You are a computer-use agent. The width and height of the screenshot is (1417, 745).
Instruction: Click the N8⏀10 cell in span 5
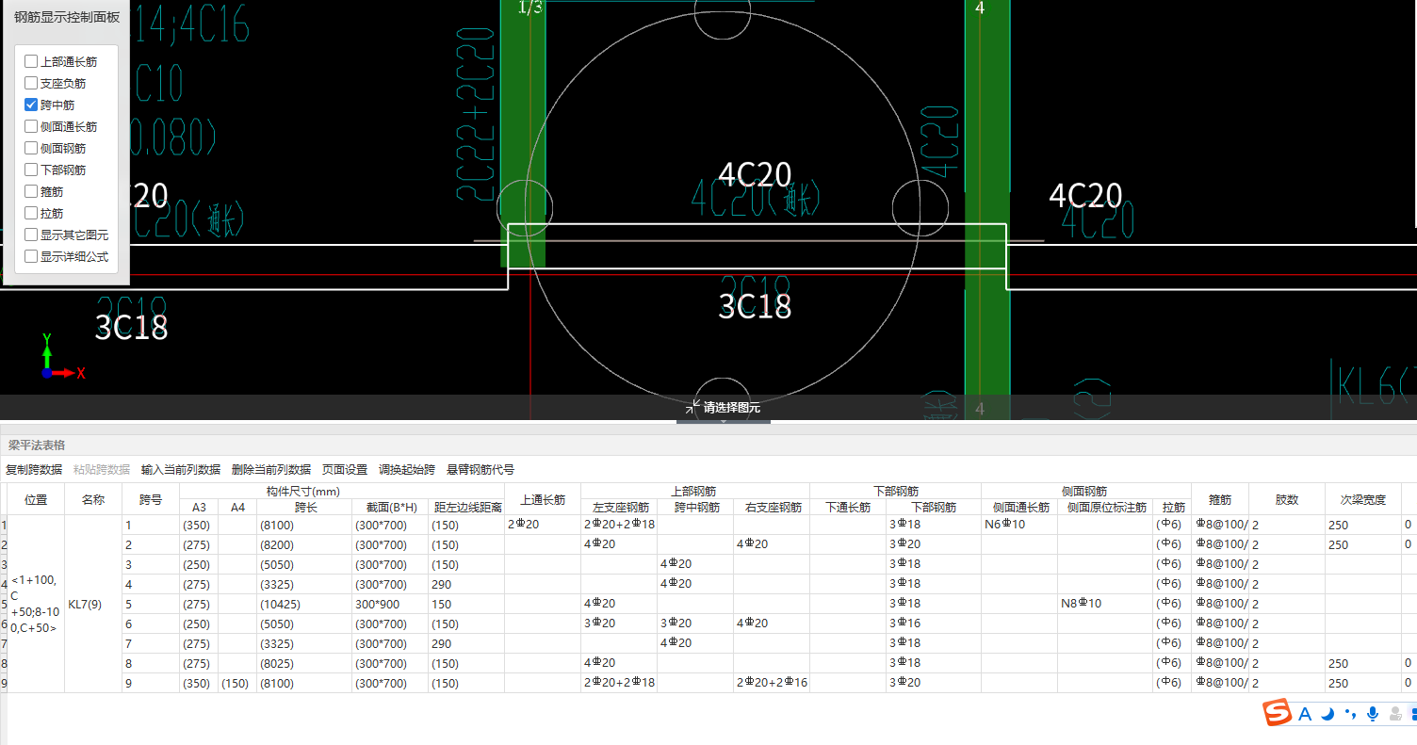[x=1106, y=604]
